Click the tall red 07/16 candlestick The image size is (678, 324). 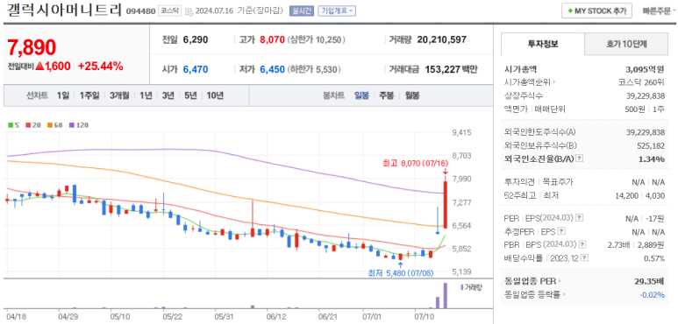point(445,205)
